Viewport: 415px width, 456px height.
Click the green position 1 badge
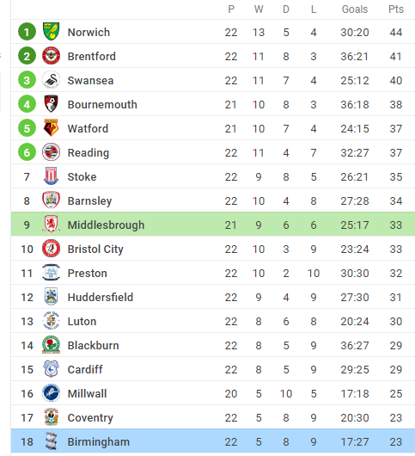coord(27,32)
